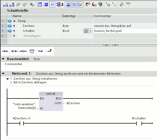Click the first indent lines icon
Screen dimensions: 157x140
(108, 4)
